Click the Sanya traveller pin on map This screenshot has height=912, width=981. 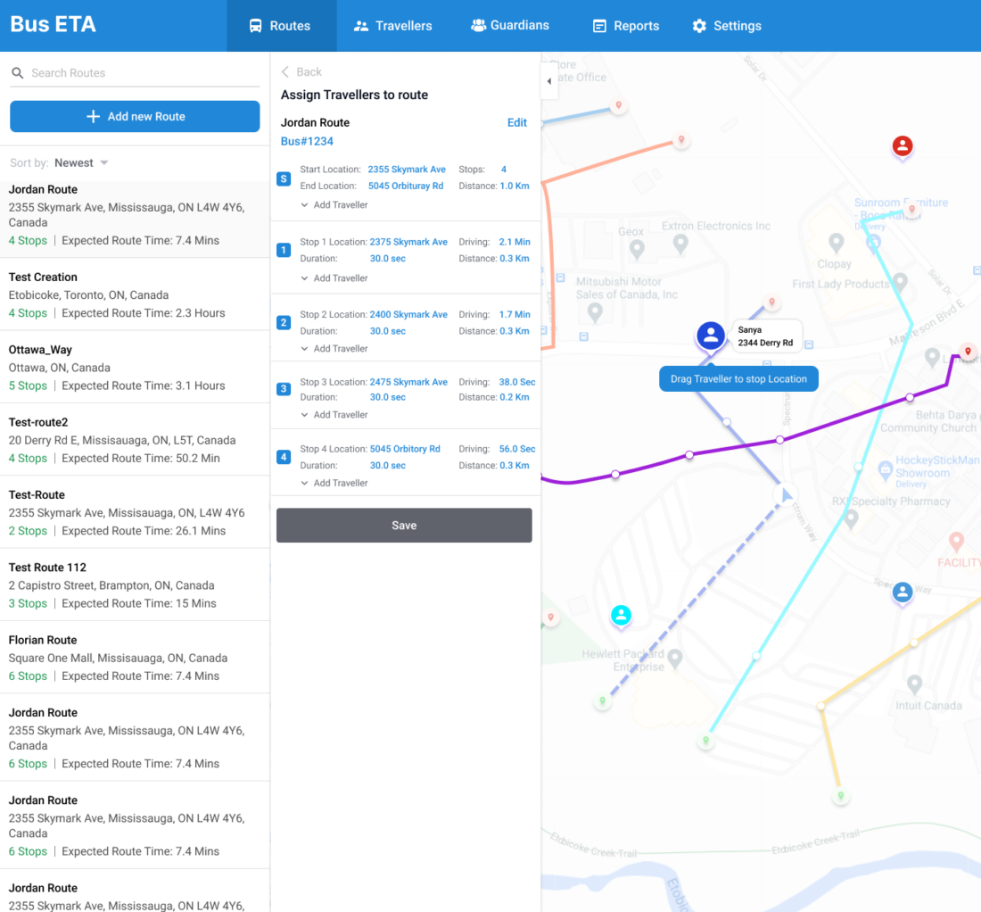coord(711,336)
